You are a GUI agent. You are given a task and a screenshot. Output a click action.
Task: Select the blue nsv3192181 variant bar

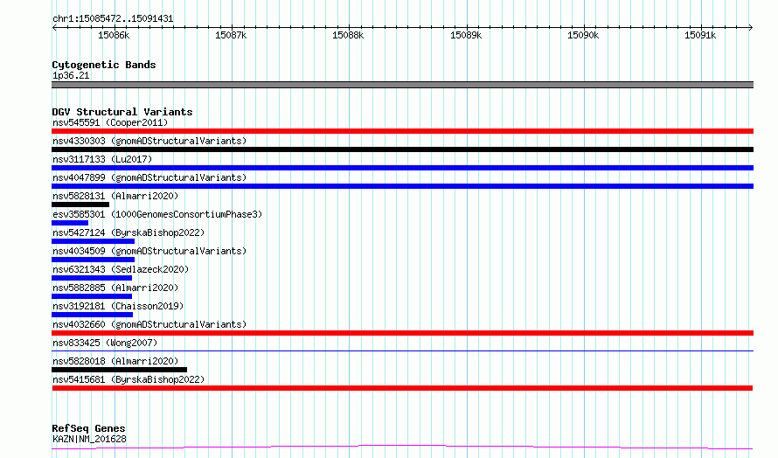pyautogui.click(x=93, y=315)
